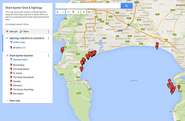Image resolution: width=185 pixels, height=121 pixels.
Task: Click the blue search button
Action: (127, 6)
